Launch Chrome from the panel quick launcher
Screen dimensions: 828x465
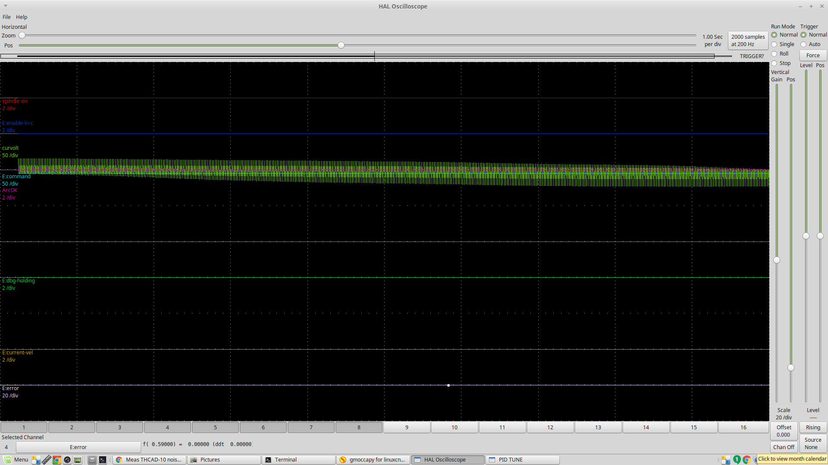(56, 460)
